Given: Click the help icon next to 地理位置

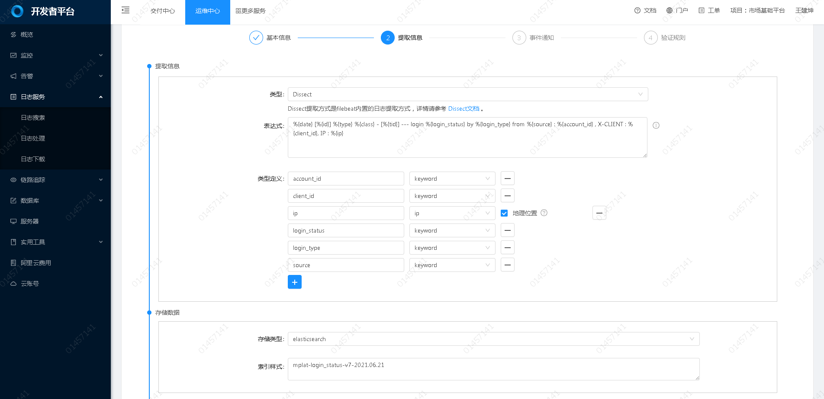Looking at the screenshot, I should coord(544,213).
